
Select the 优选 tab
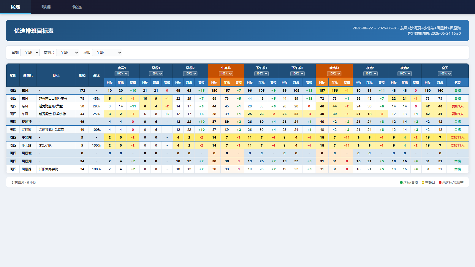15,7
